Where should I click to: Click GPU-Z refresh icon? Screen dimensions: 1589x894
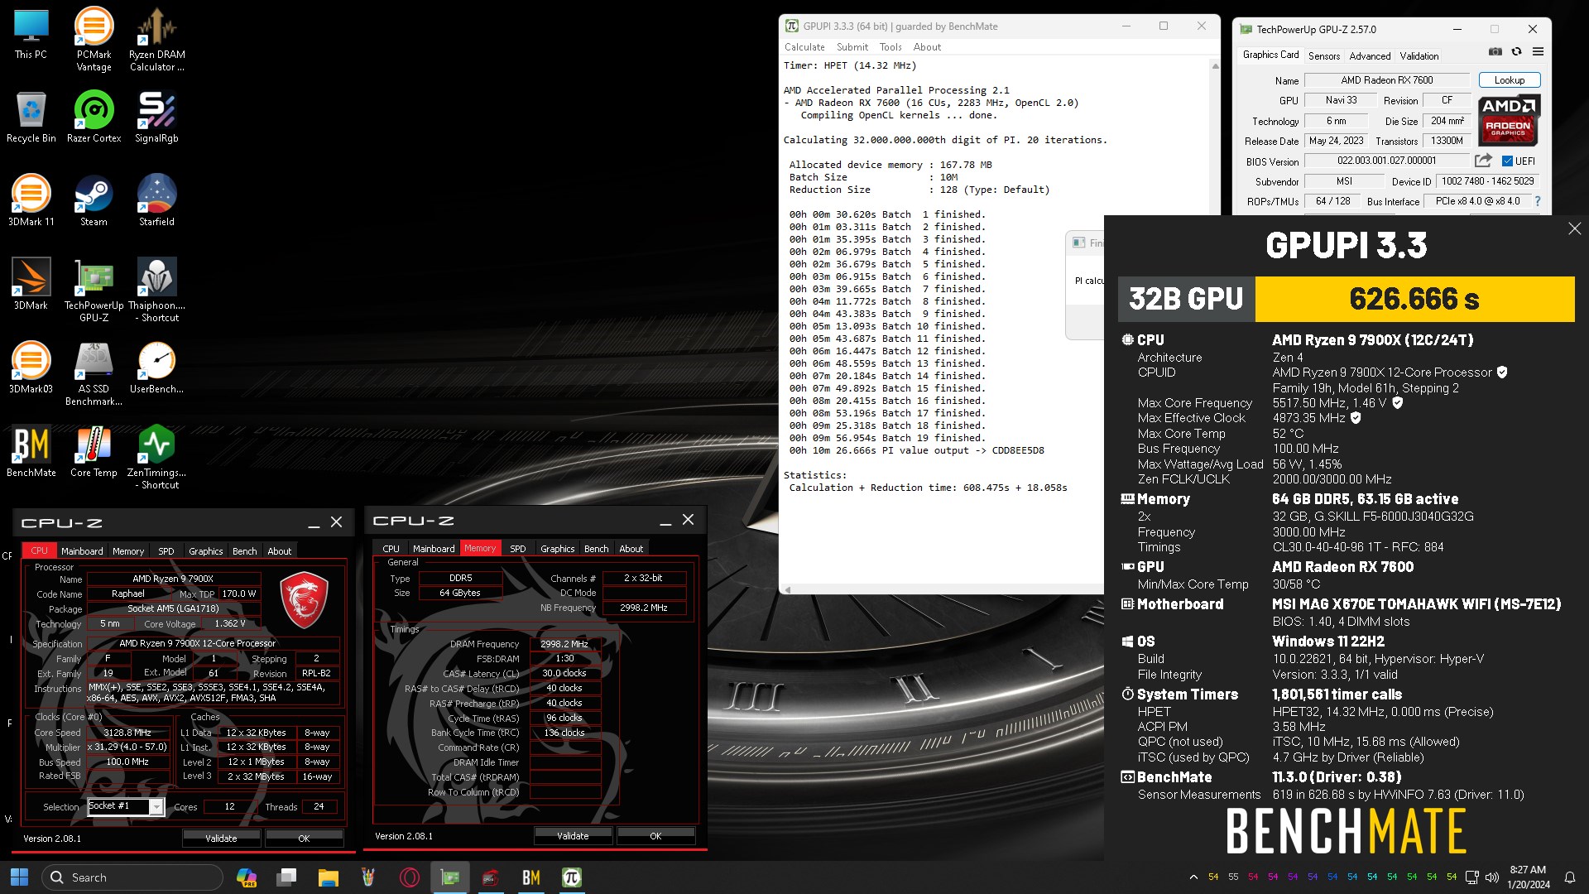1516,51
